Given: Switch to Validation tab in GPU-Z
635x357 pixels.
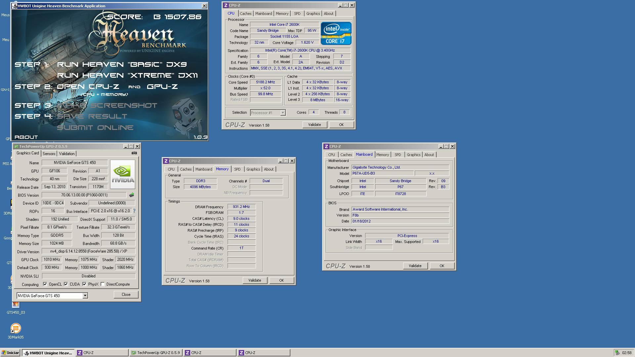Looking at the screenshot, I should click(67, 154).
